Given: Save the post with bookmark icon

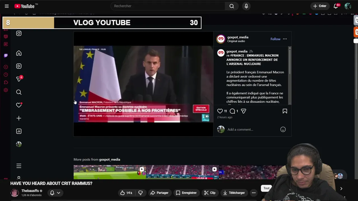Looking at the screenshot, I should [285, 111].
